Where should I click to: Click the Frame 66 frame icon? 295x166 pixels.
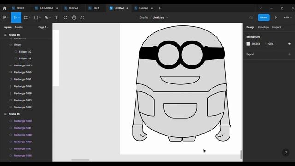[5, 35]
